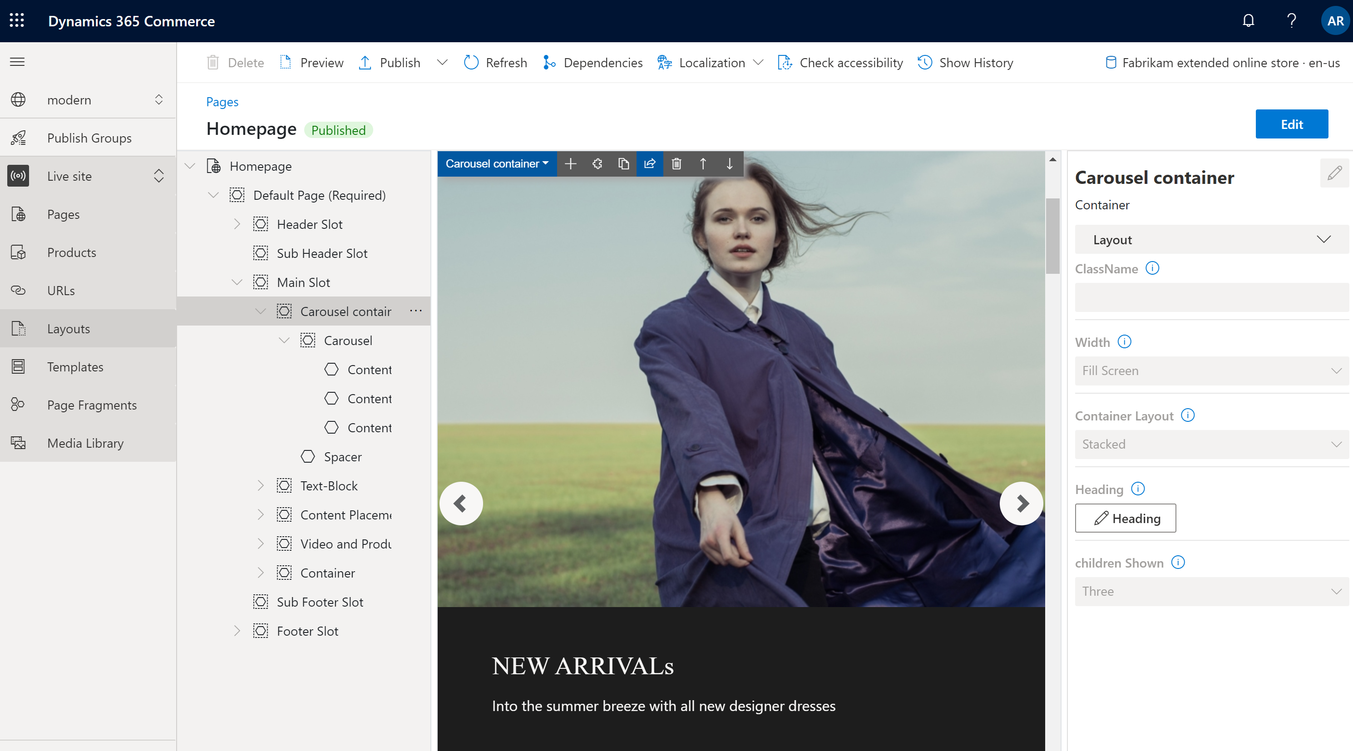Click the Edit button on Homepage

tap(1291, 123)
